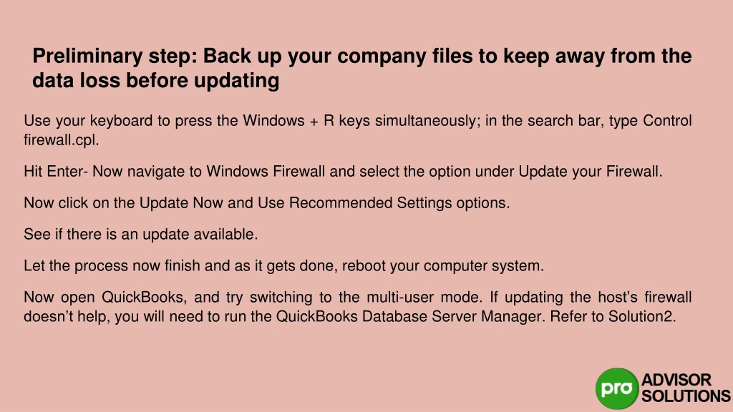Click the ADVISOR SOLUTIONS logo text
This screenshot has height=412, width=733.
(x=685, y=388)
